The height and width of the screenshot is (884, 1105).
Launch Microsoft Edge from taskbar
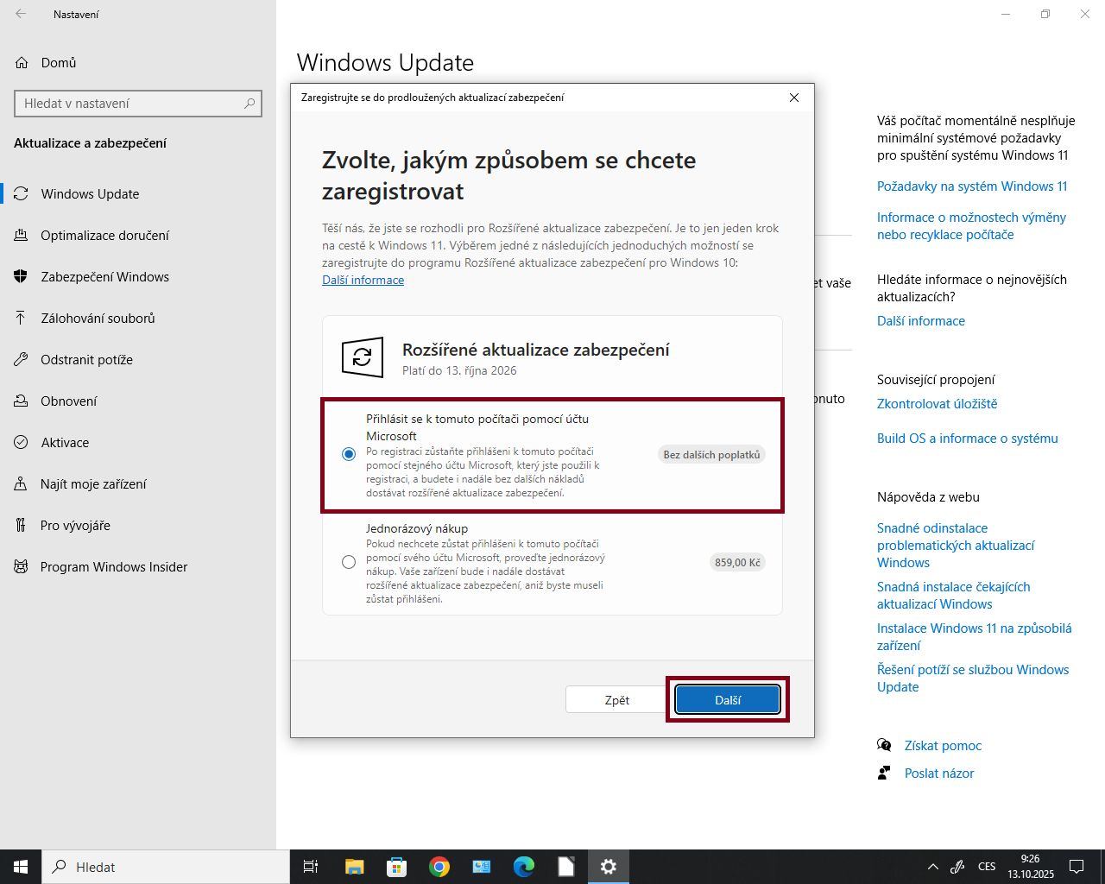524,867
